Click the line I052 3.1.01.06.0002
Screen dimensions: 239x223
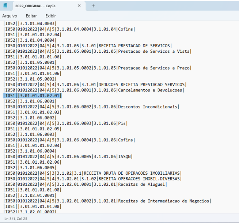(30, 118)
